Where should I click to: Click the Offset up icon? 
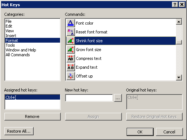(x=71, y=76)
